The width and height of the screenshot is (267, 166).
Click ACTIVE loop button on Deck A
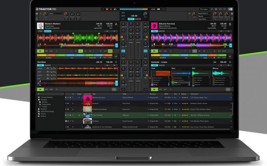coord(110,51)
